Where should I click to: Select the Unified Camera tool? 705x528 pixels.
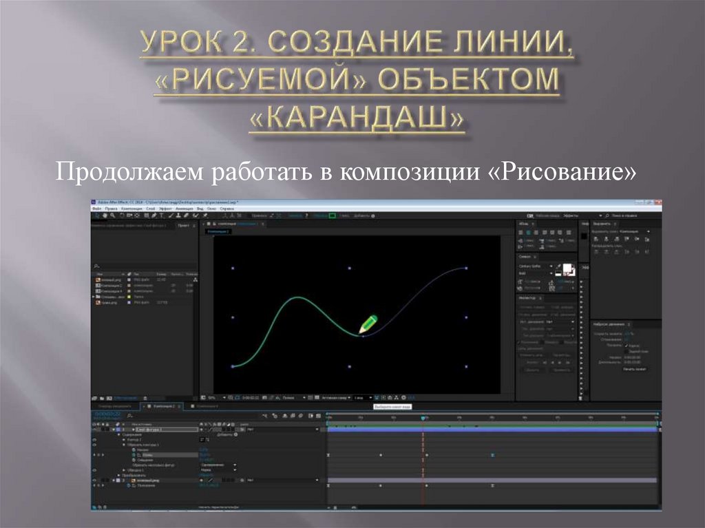[129, 216]
